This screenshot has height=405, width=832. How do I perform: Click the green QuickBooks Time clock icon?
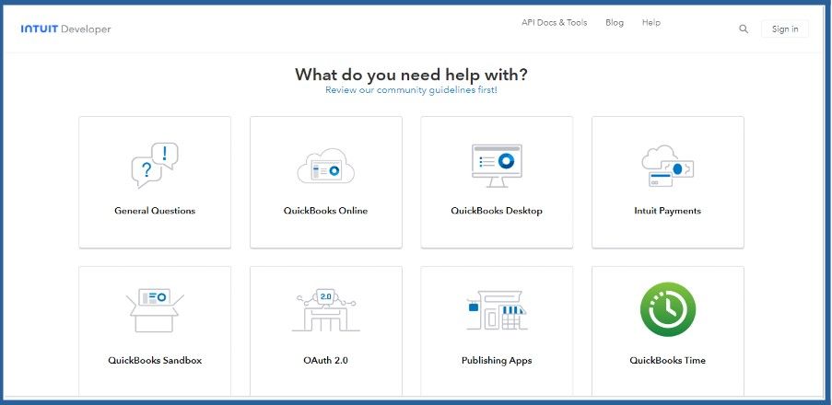point(667,309)
